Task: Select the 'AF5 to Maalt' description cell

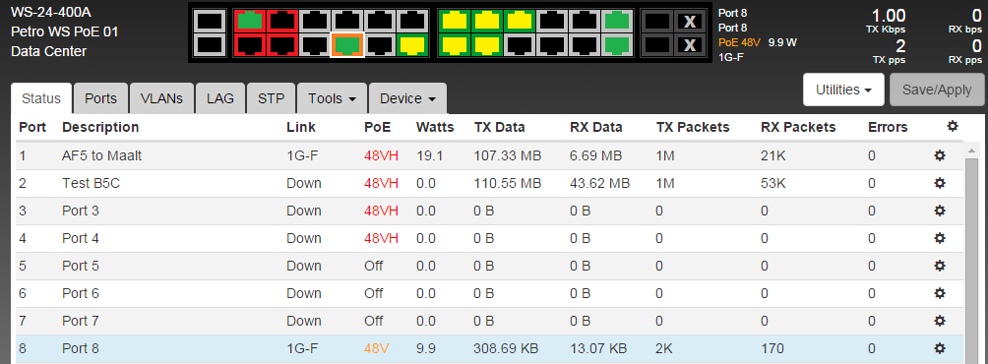Action: pyautogui.click(x=102, y=155)
